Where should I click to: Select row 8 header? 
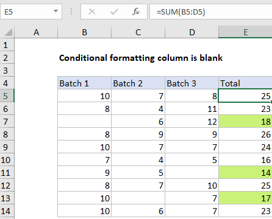(7, 134)
